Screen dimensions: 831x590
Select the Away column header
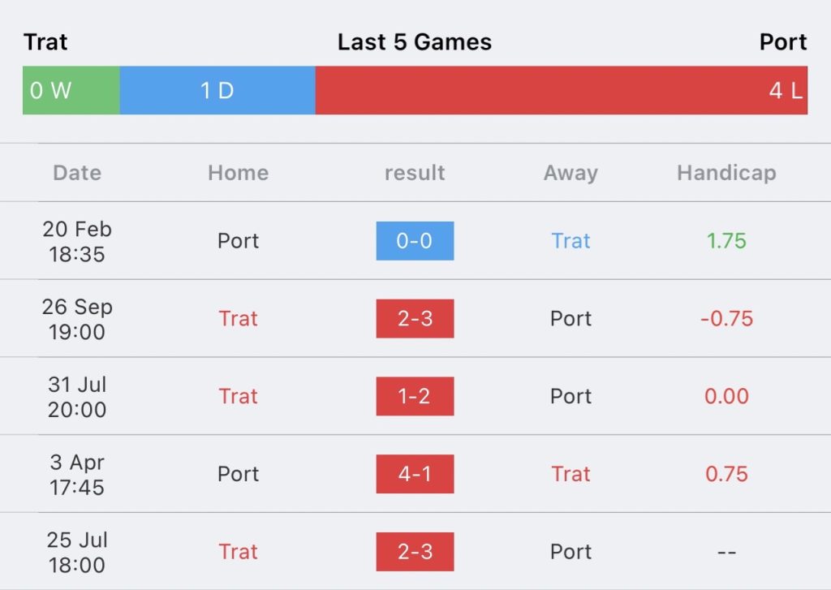tap(571, 173)
